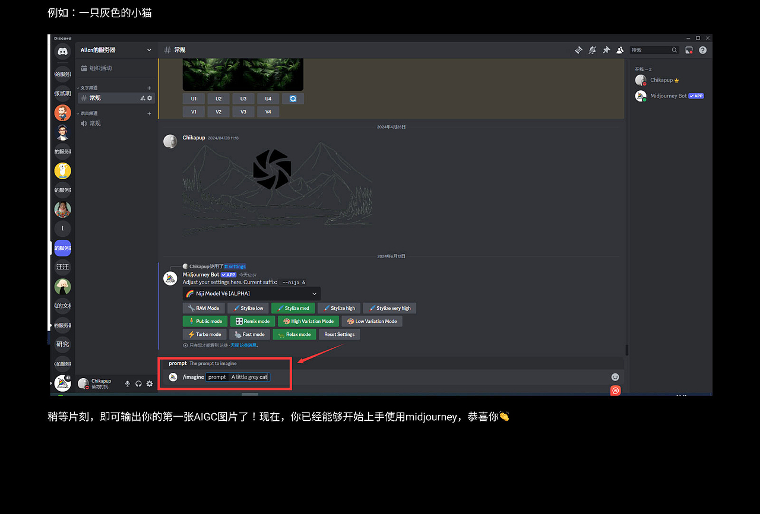760x514 pixels.
Task: Click the search input field
Action: [653, 50]
